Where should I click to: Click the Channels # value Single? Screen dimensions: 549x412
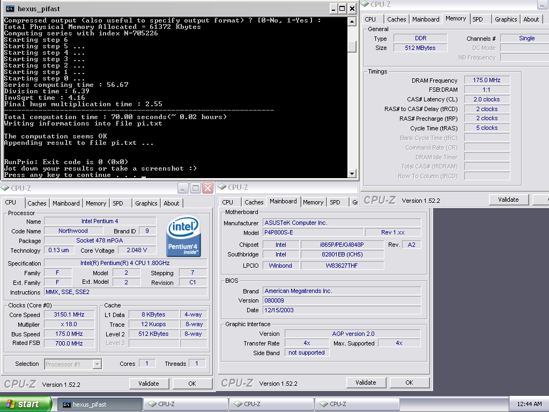click(x=525, y=38)
